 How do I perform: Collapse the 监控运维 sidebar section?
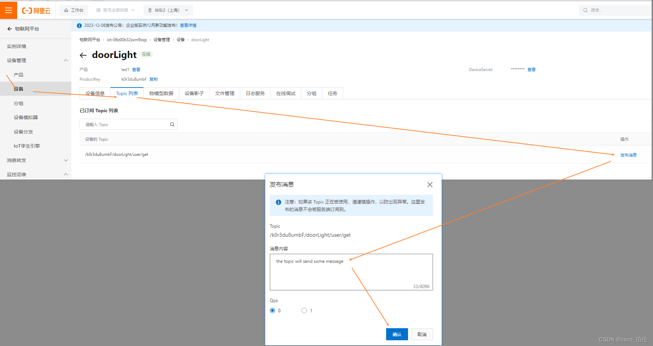66,174
